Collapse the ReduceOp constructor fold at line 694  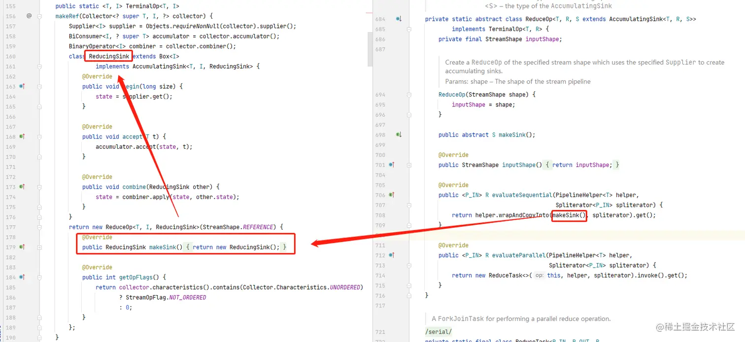[409, 94]
